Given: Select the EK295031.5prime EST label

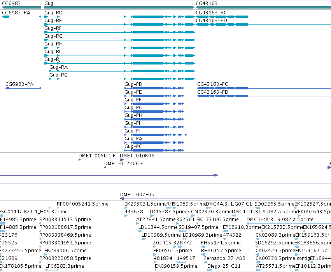Looking at the screenshot, I should tap(145, 204).
